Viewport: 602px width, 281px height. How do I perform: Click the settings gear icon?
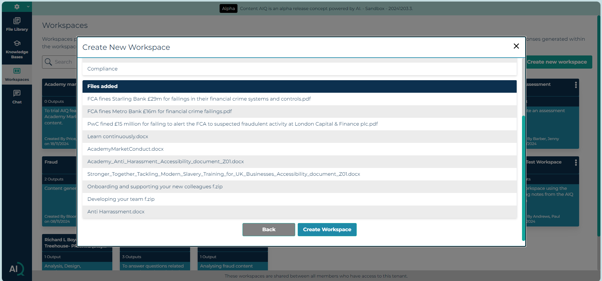[x=17, y=7]
